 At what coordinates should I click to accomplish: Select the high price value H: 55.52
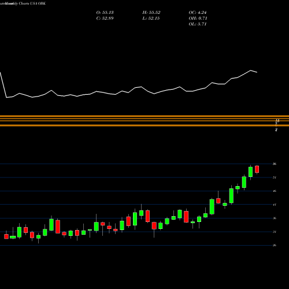point(151,13)
